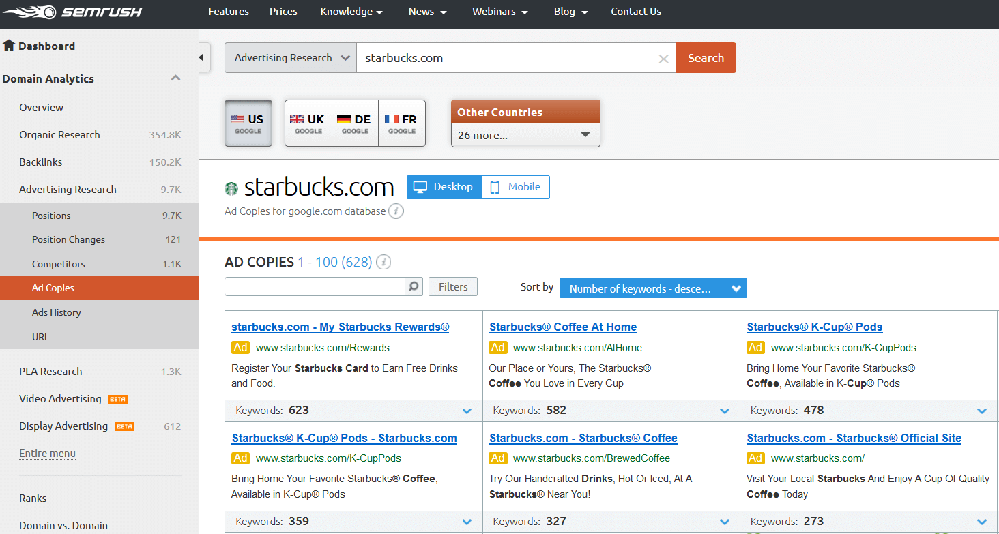The image size is (999, 534).
Task: Open Positions under Advertising Research
Action: click(x=51, y=216)
